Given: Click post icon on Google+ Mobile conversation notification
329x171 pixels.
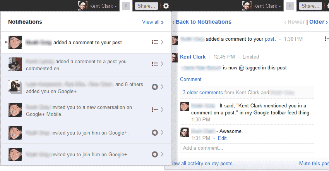Looking at the screenshot, I should tap(155, 109).
